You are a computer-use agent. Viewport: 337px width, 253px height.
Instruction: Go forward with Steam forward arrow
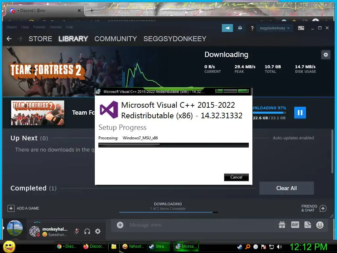(x=20, y=39)
